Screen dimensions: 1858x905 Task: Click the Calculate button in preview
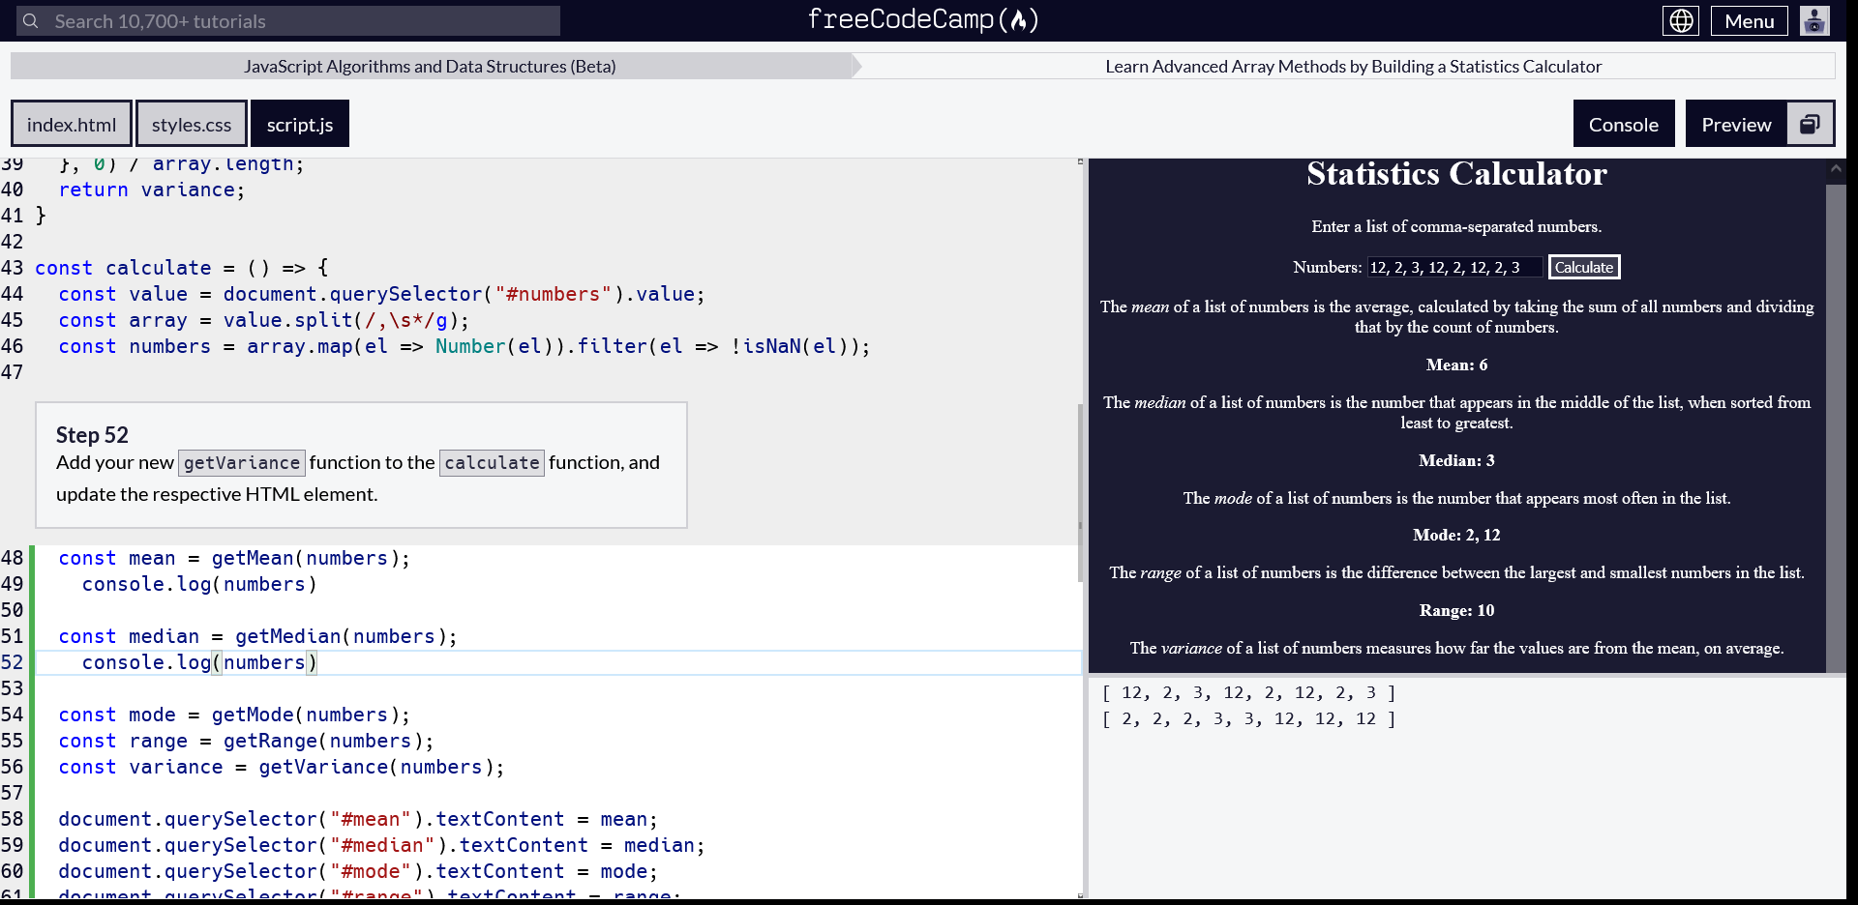(1584, 267)
